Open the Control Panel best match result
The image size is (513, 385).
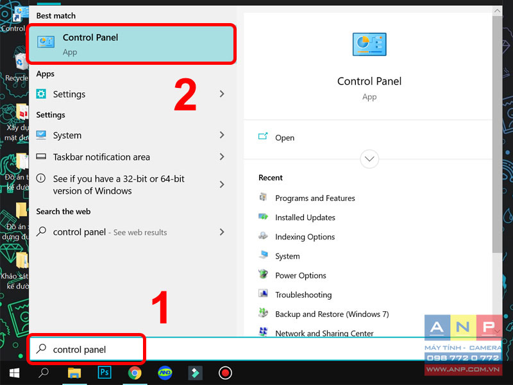pos(131,44)
